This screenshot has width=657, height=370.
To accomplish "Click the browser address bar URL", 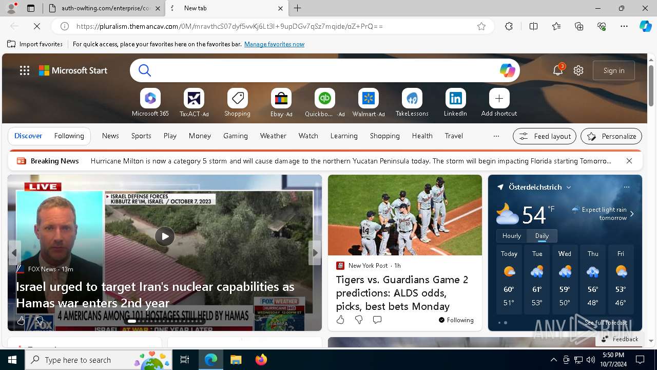I will click(x=229, y=26).
